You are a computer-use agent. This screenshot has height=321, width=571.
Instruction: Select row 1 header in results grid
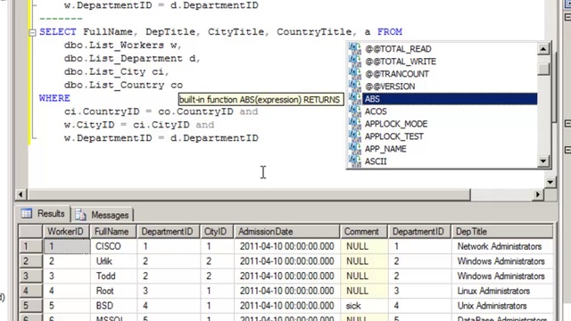[30, 246]
